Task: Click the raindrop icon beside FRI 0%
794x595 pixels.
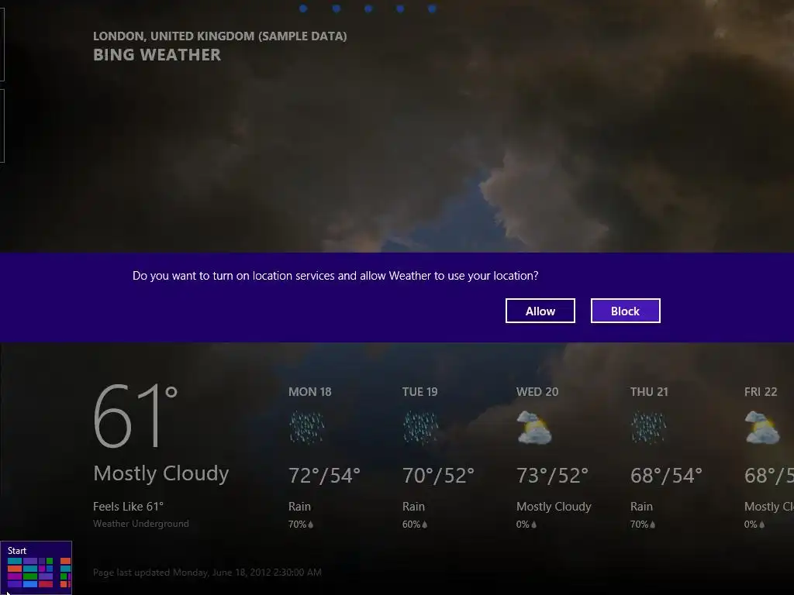Action: pos(761,524)
